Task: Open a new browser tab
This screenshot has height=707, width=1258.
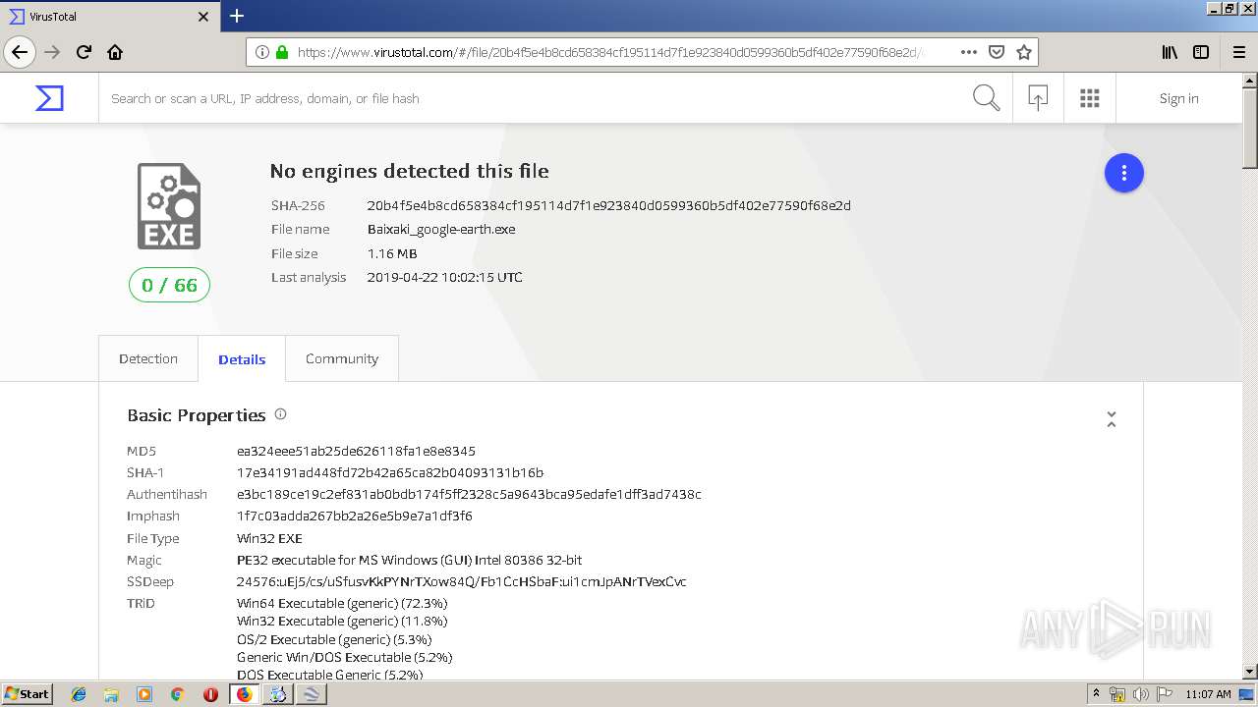Action: click(x=237, y=16)
